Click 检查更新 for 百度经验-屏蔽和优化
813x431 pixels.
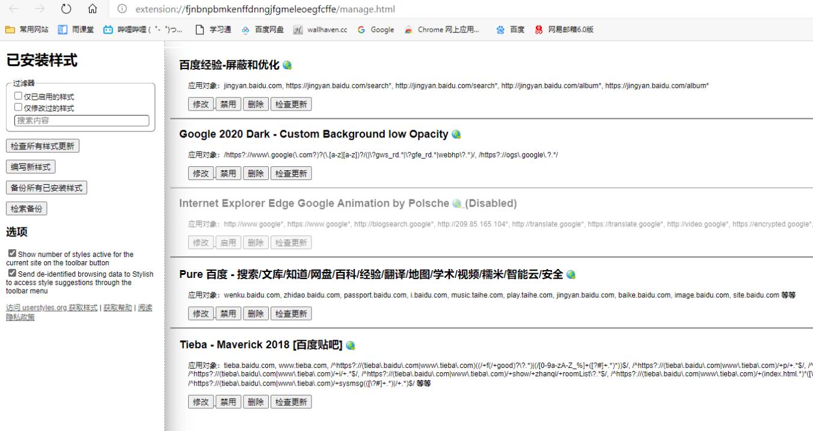(x=291, y=104)
